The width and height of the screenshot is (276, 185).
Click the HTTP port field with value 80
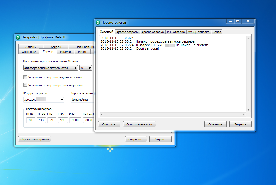click(31, 120)
